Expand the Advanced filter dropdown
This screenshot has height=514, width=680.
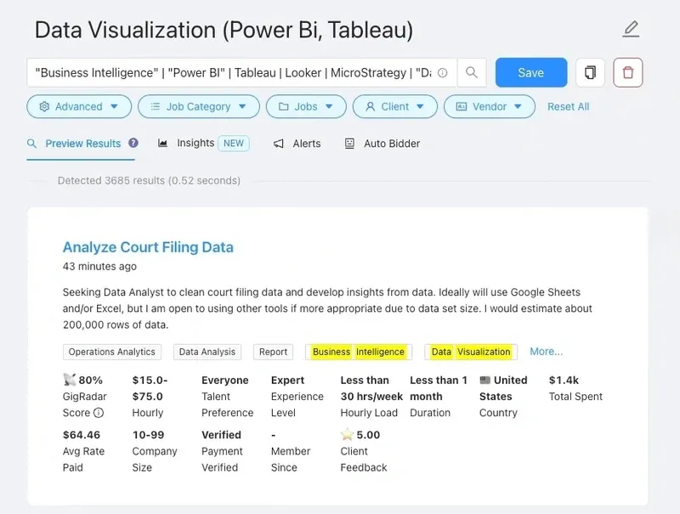pos(79,106)
